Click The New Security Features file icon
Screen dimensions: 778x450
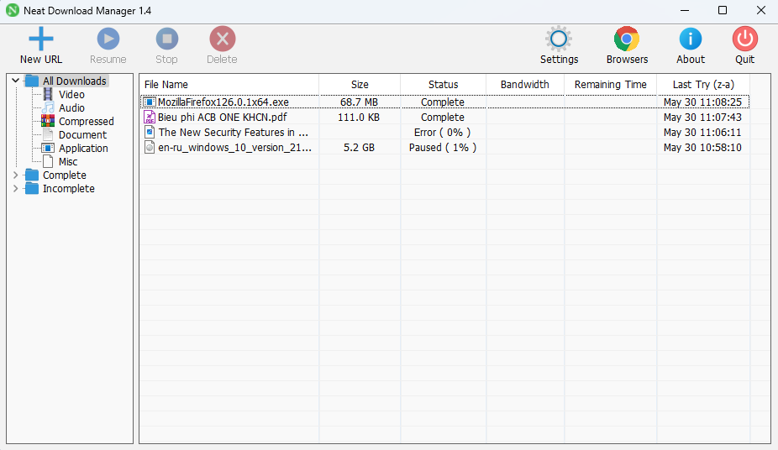[150, 132]
